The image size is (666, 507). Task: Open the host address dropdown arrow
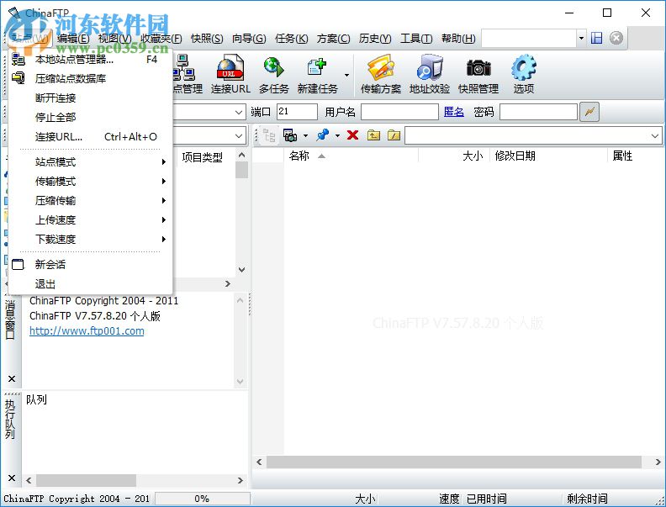[x=239, y=112]
